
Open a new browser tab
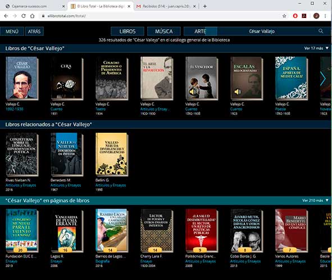[x=204, y=6]
